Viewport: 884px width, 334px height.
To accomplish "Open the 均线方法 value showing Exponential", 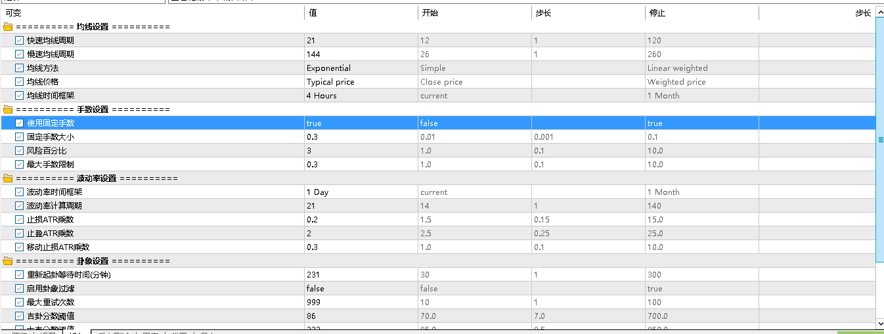I will [360, 68].
